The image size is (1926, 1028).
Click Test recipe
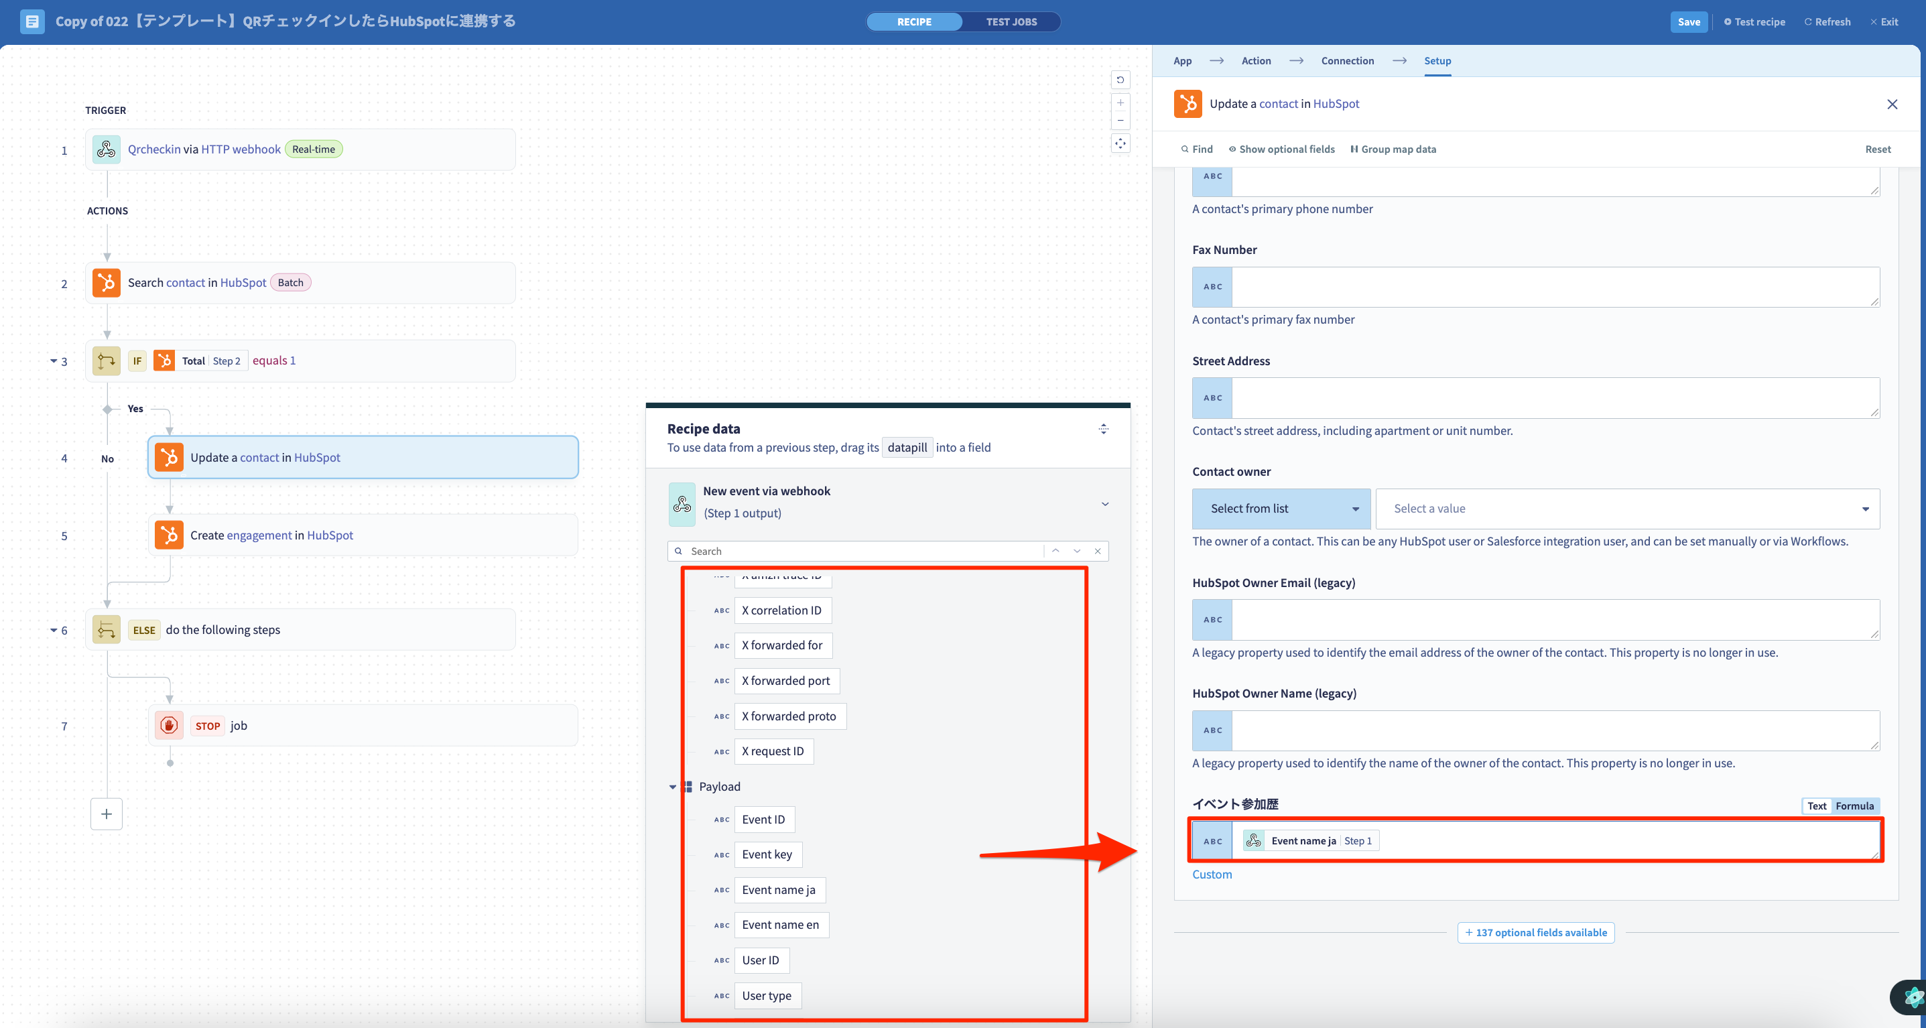tap(1754, 21)
